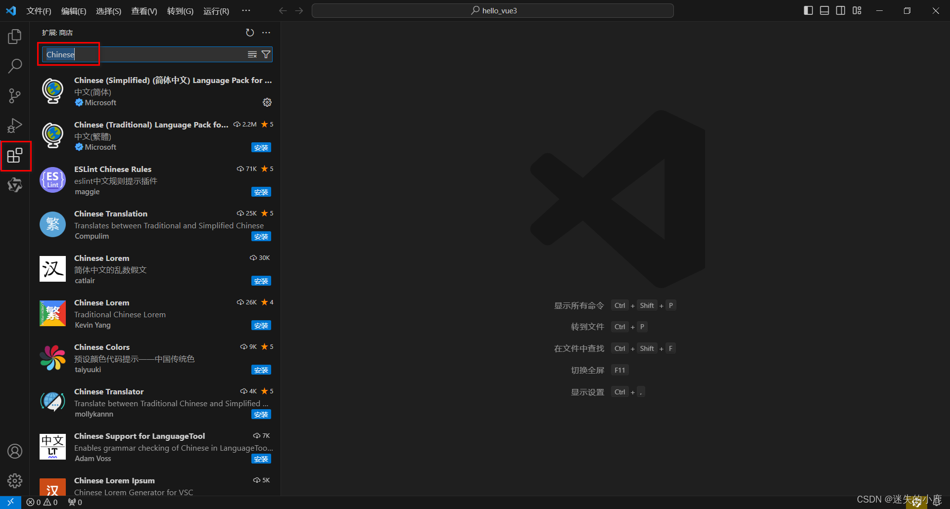Open the Extensions view icon

coord(15,156)
